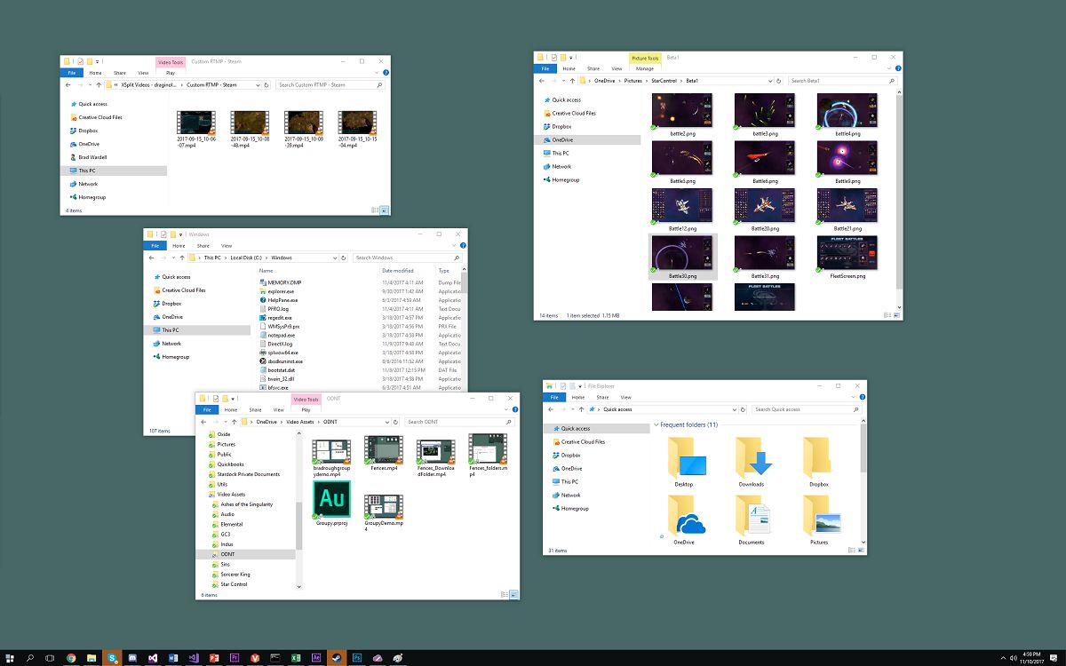Collapse the Frequent folders group
Image resolution: width=1066 pixels, height=666 pixels.
[x=656, y=424]
